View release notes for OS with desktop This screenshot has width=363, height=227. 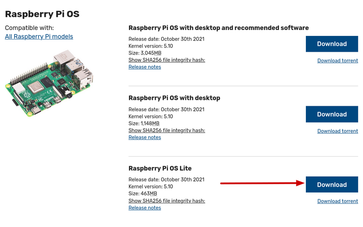point(144,138)
